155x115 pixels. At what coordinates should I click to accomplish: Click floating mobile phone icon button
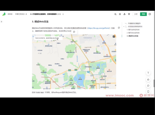click(148, 92)
